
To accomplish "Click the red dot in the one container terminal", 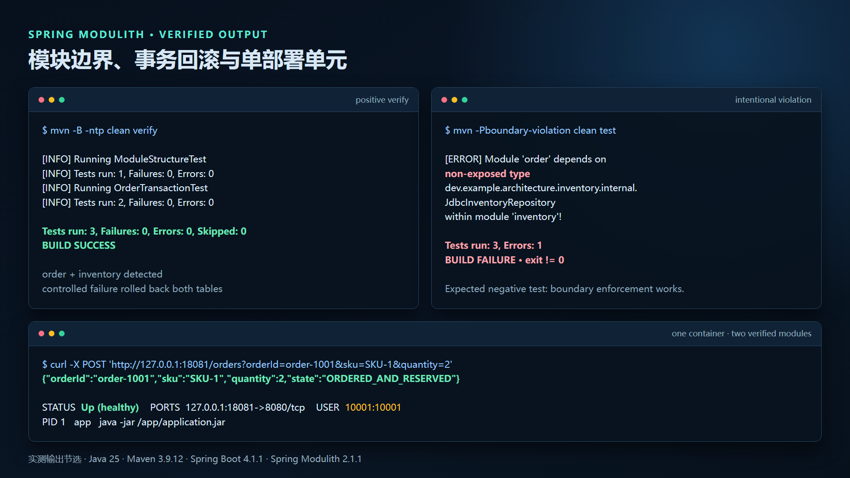I will tap(41, 334).
